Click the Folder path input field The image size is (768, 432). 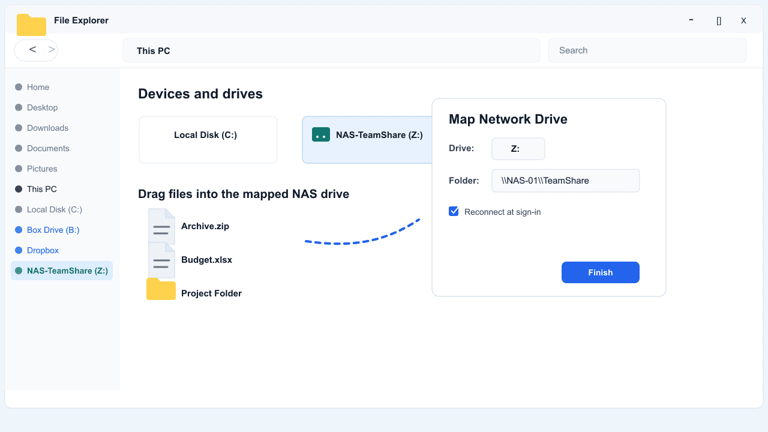[x=566, y=181]
